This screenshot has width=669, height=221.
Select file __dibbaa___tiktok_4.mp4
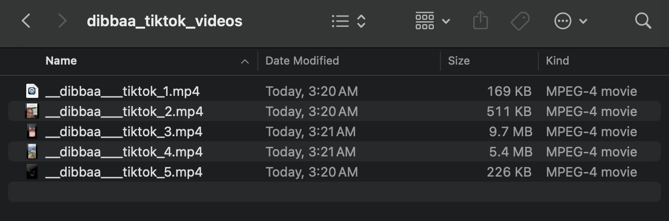(x=124, y=152)
